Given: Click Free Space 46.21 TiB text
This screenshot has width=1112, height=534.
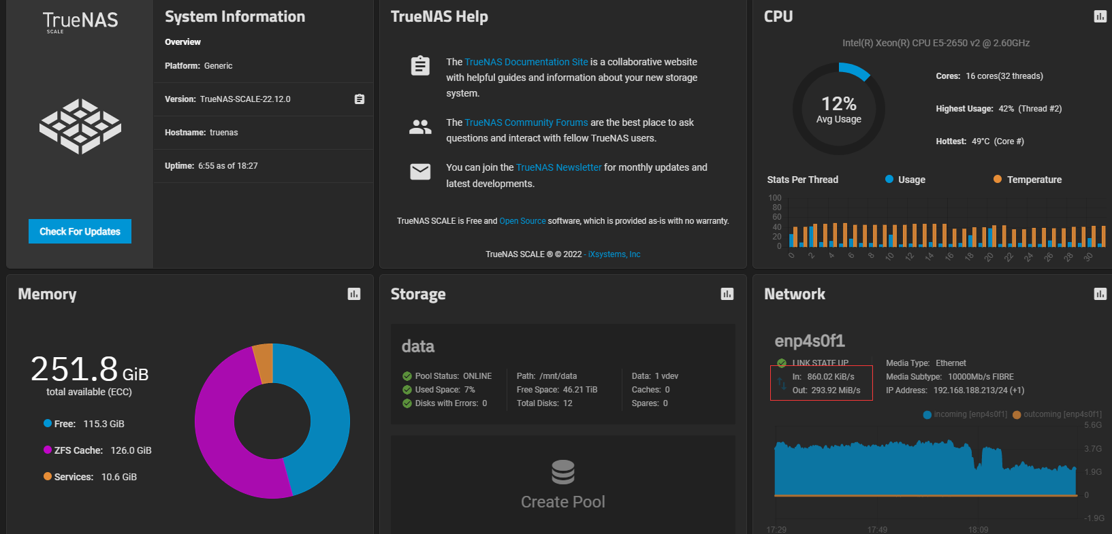Looking at the screenshot, I should [x=557, y=390].
